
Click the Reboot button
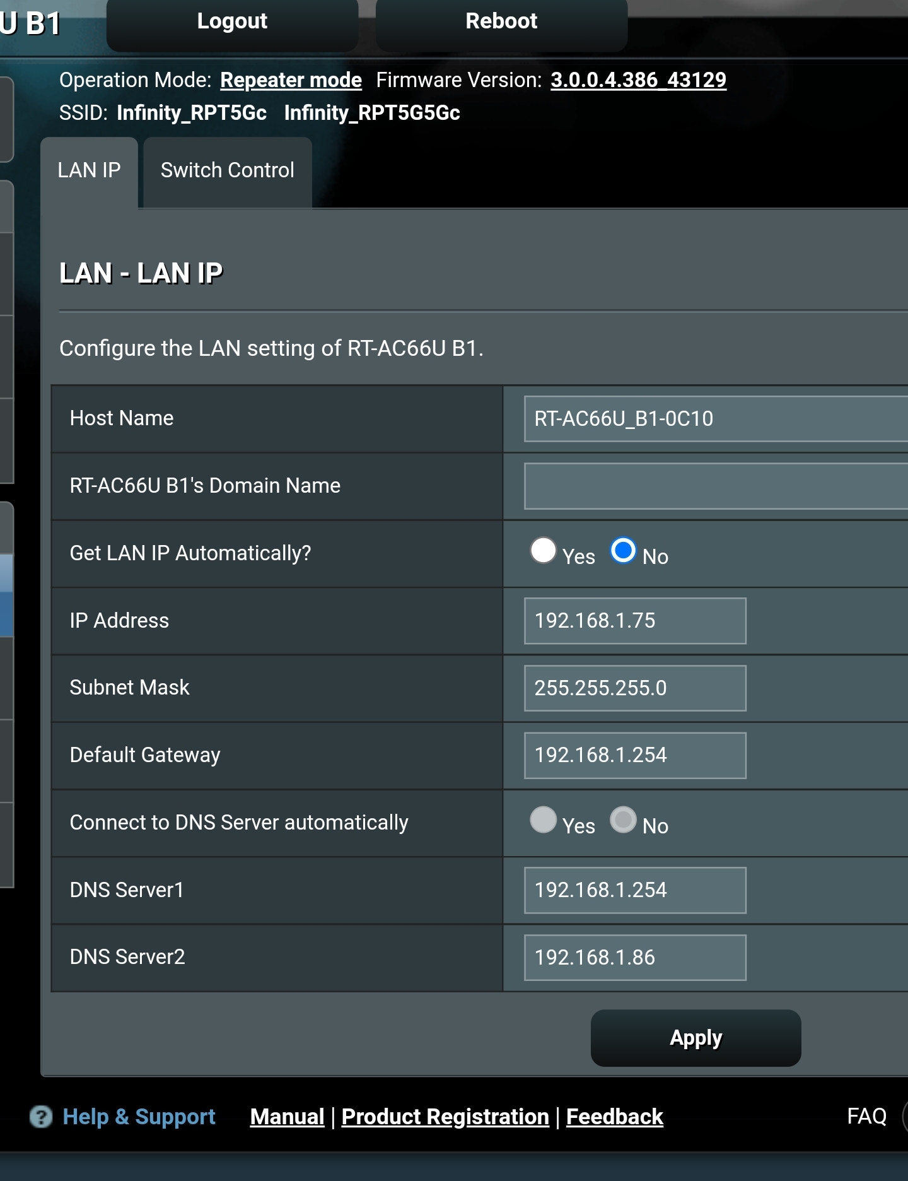coord(501,24)
